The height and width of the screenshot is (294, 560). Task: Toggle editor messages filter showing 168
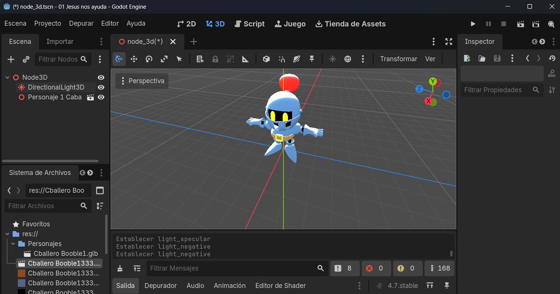[x=440, y=268]
